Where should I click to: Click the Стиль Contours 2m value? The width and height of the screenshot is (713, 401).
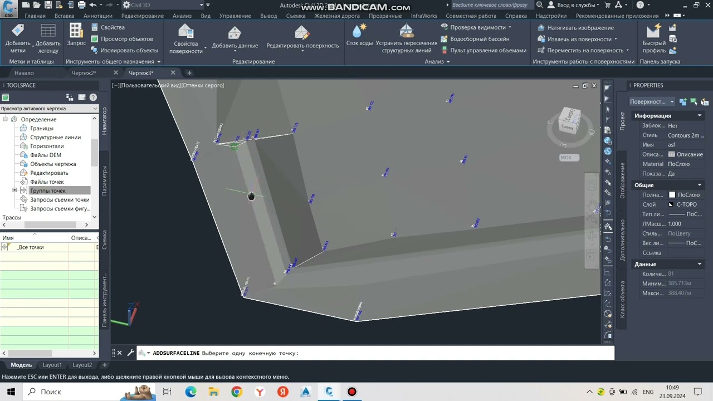click(686, 135)
